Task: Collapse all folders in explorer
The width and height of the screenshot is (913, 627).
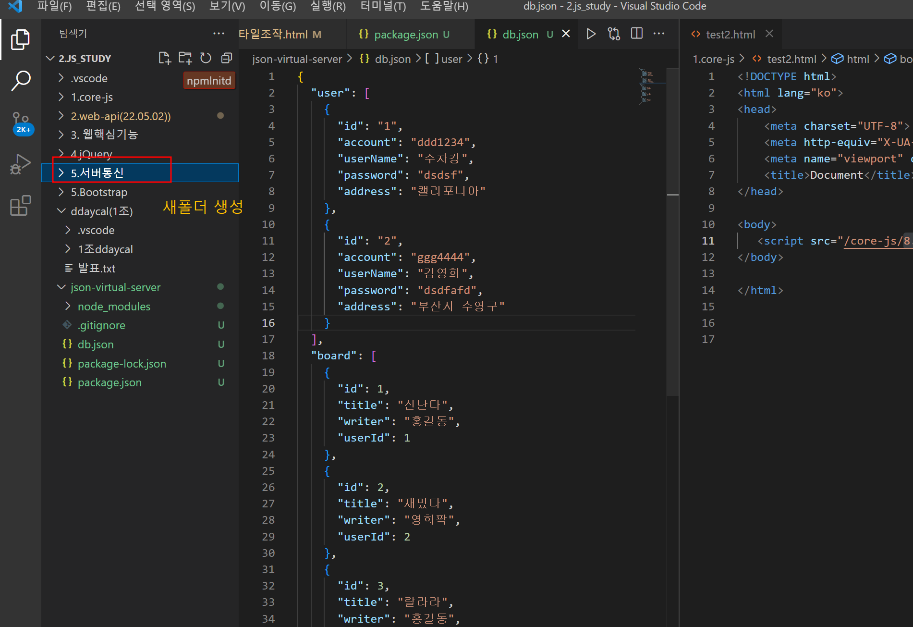Action: coord(226,58)
